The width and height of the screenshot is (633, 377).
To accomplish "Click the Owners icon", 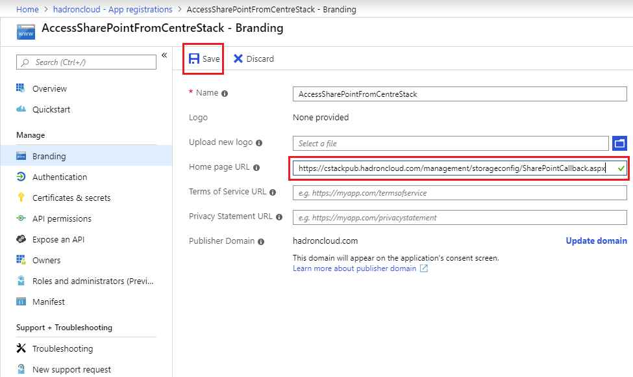I will click(21, 260).
